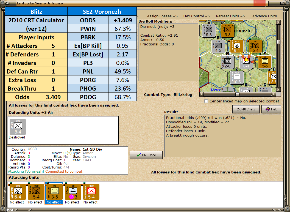Click the "Combat Type: Blitzkrieg" label
The width and height of the screenshot is (290, 212).
click(168, 95)
